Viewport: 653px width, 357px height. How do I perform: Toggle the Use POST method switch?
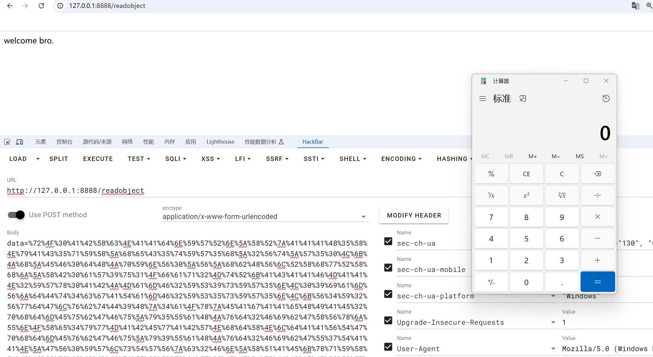click(x=16, y=215)
